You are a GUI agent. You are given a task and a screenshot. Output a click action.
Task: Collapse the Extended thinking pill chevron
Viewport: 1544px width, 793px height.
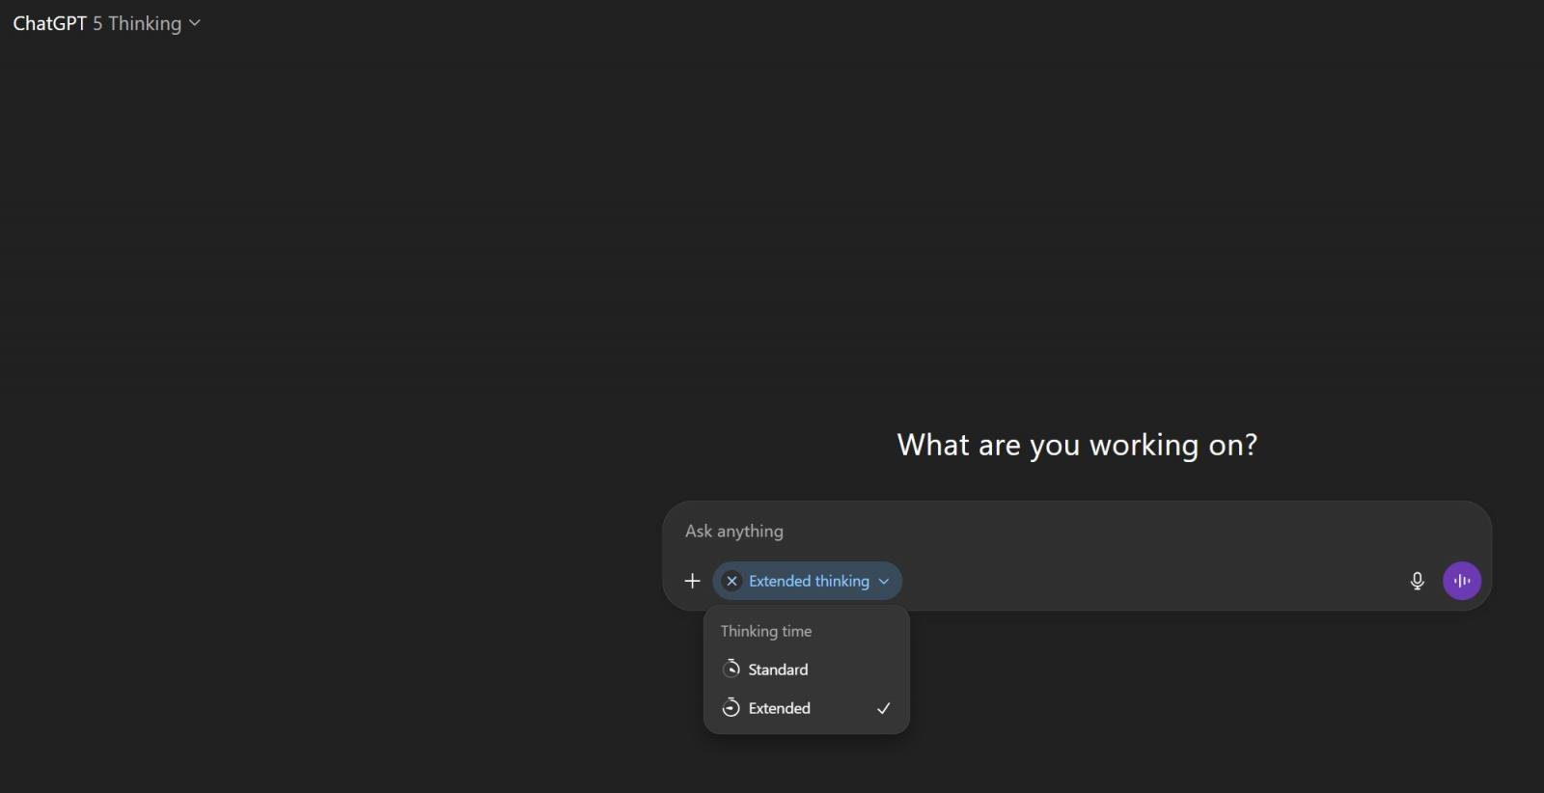click(884, 581)
